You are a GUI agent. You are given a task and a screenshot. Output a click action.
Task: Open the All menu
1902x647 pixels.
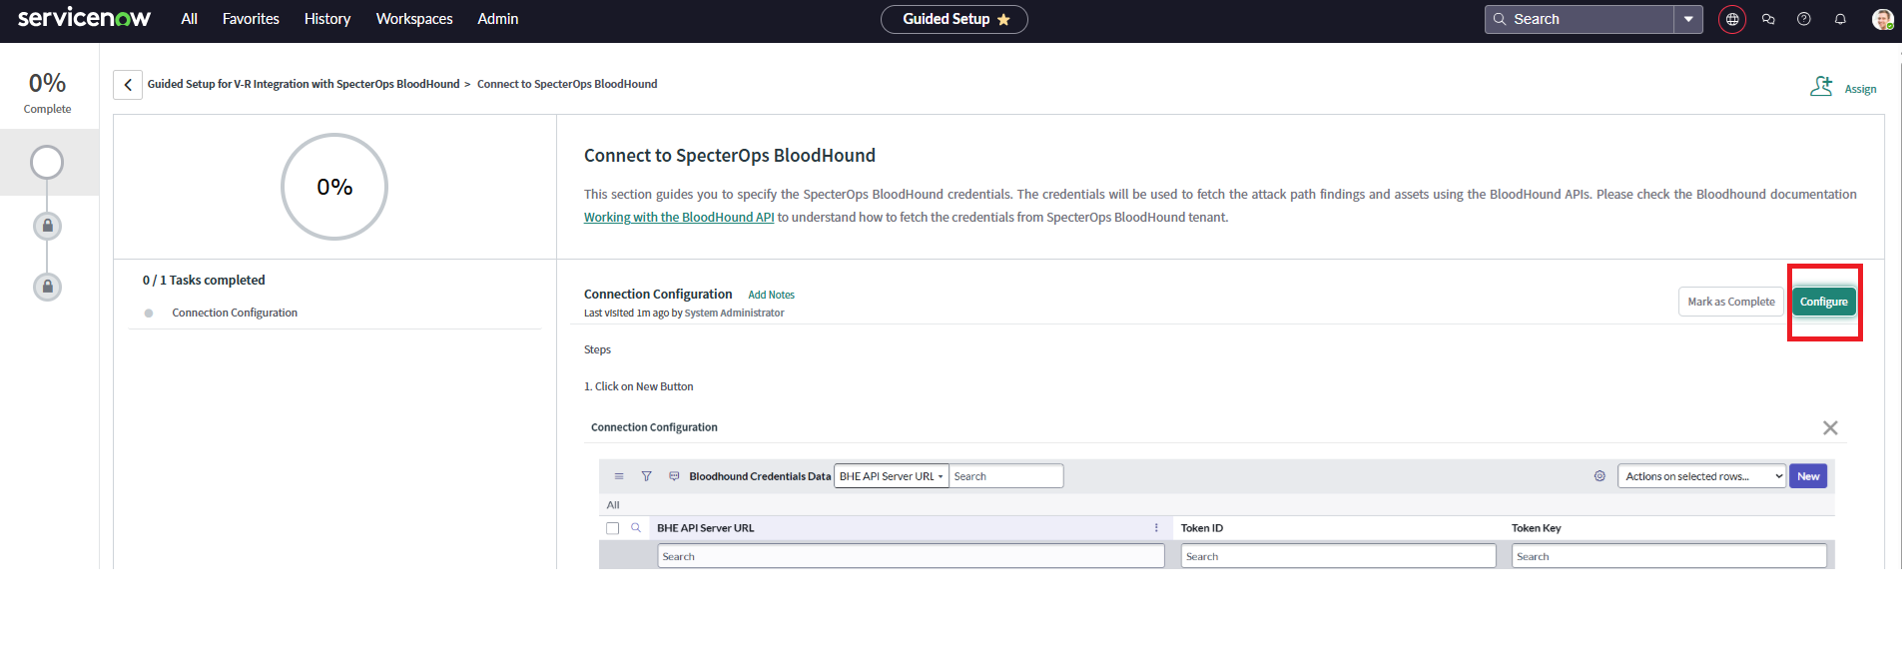point(189,19)
